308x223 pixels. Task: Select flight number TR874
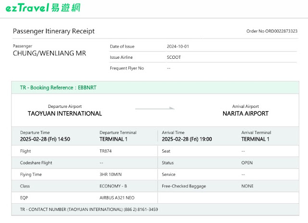coord(105,151)
